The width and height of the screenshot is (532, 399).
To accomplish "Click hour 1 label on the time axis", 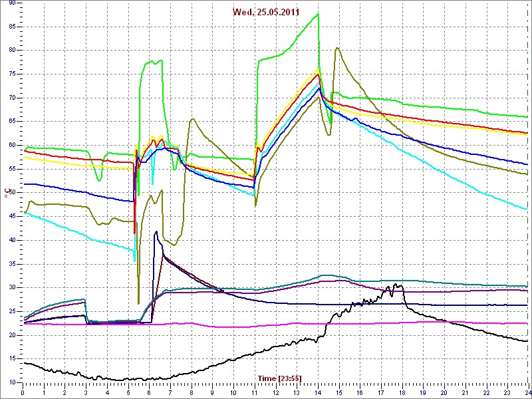I will [44, 392].
